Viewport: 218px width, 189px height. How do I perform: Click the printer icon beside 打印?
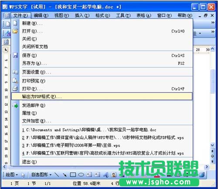[x=15, y=88]
